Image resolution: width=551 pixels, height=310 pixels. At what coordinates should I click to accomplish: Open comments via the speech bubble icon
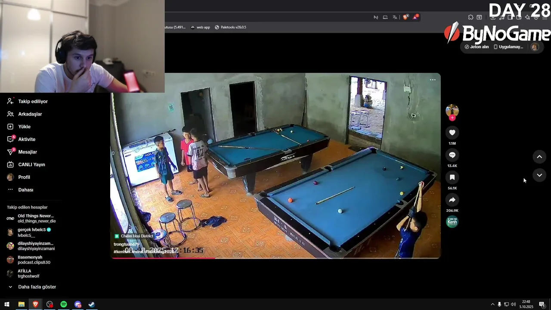coord(452,155)
